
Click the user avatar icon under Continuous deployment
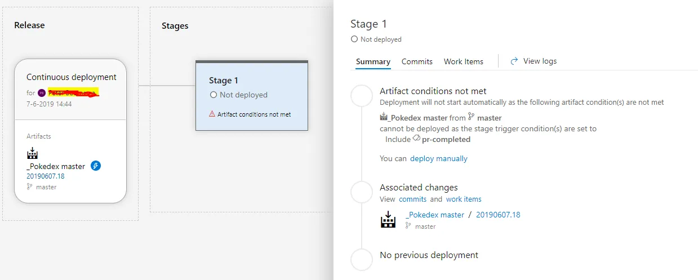[42, 93]
